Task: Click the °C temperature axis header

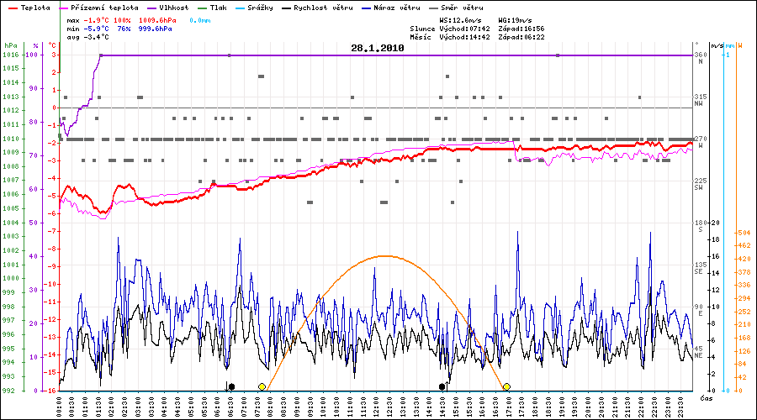Action: [x=52, y=45]
